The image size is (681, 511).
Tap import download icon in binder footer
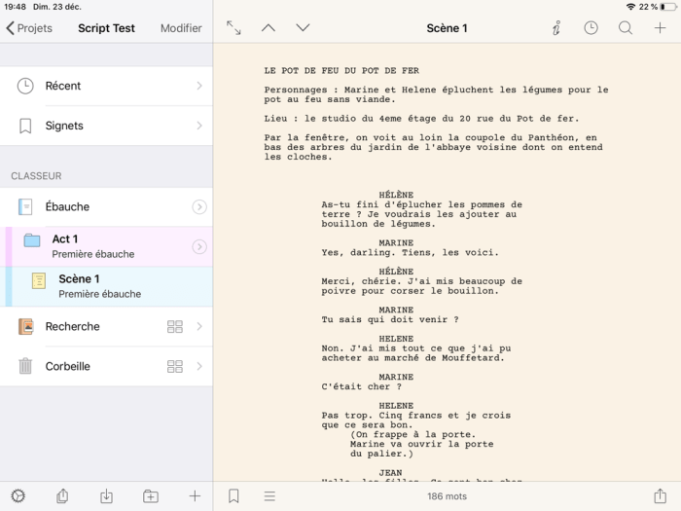(106, 495)
